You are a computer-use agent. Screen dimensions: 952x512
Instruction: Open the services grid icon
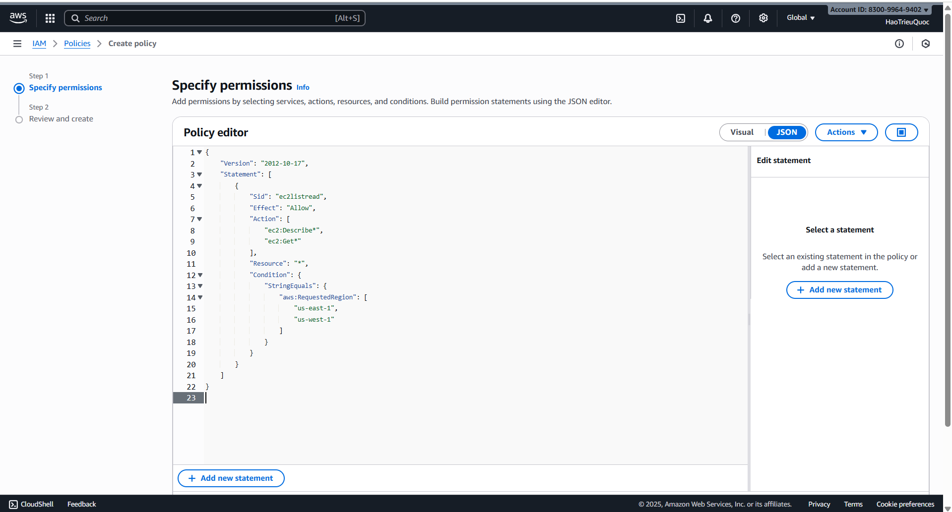pos(50,18)
